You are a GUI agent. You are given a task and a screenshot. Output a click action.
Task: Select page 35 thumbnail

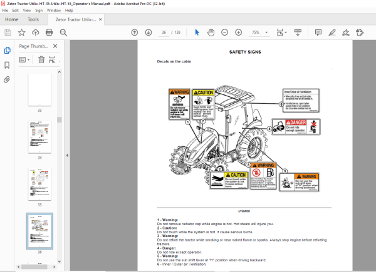39,184
